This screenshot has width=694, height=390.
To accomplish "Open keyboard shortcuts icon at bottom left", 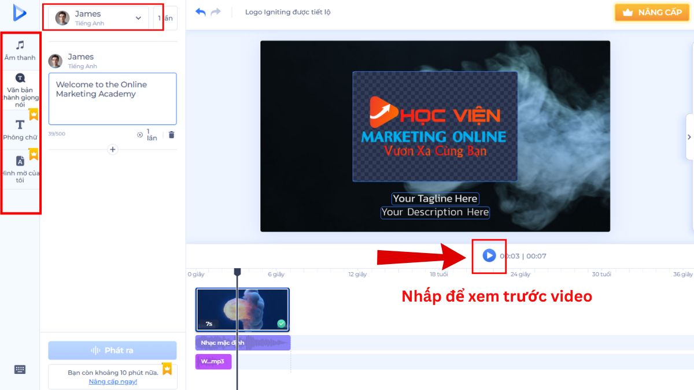I will click(20, 370).
